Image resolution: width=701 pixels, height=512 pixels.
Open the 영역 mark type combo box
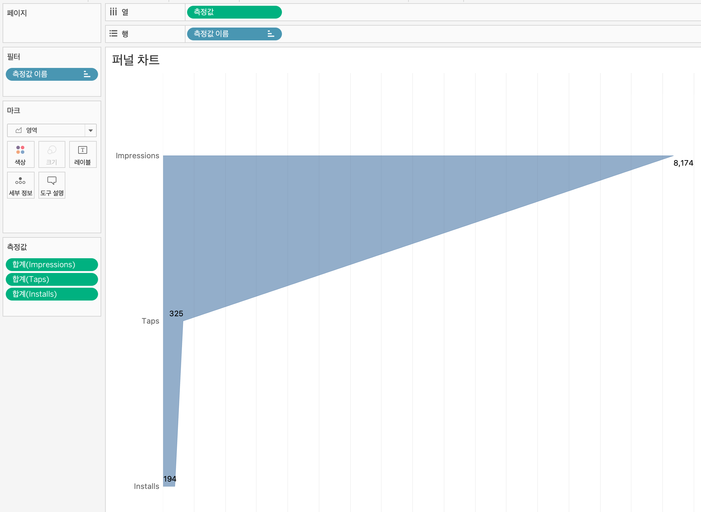coord(46,130)
